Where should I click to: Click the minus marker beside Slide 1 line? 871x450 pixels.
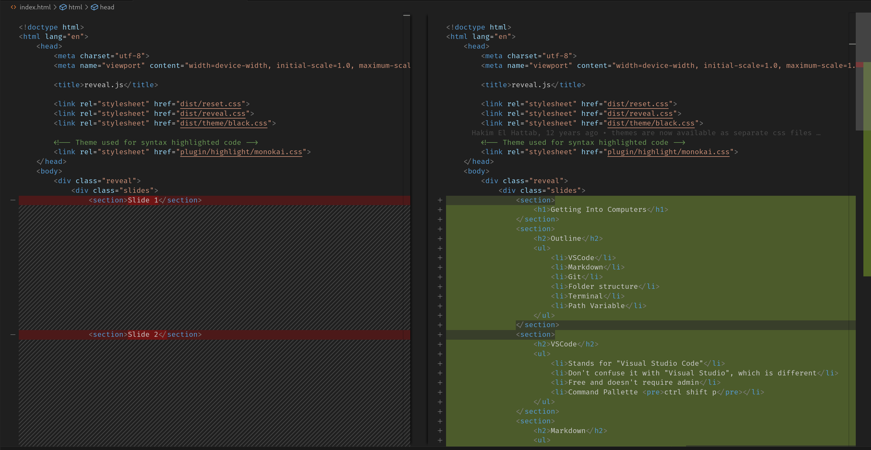pyautogui.click(x=13, y=200)
